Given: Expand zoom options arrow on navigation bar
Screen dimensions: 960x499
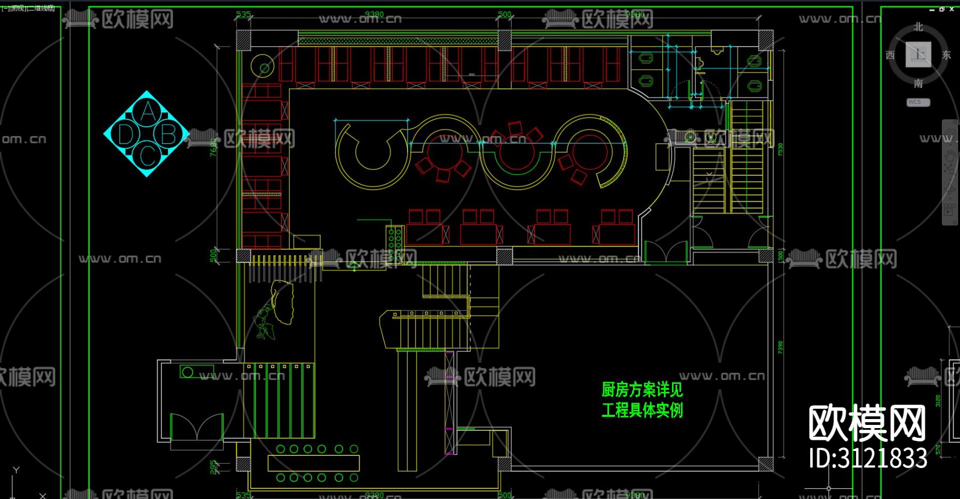Looking at the screenshot, I should [x=950, y=179].
